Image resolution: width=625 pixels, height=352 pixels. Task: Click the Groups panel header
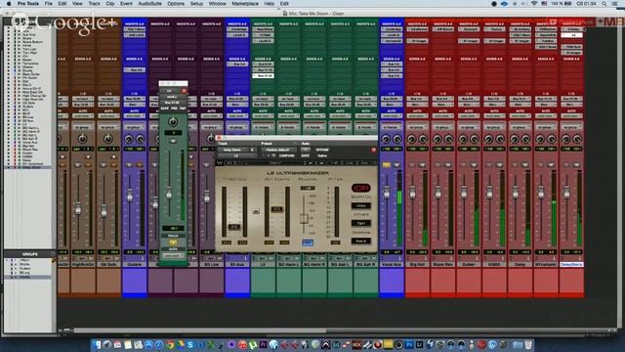pos(29,254)
